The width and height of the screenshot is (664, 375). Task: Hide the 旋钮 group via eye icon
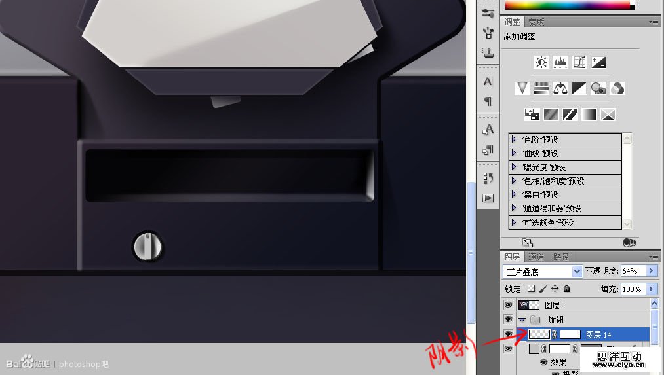click(x=508, y=319)
